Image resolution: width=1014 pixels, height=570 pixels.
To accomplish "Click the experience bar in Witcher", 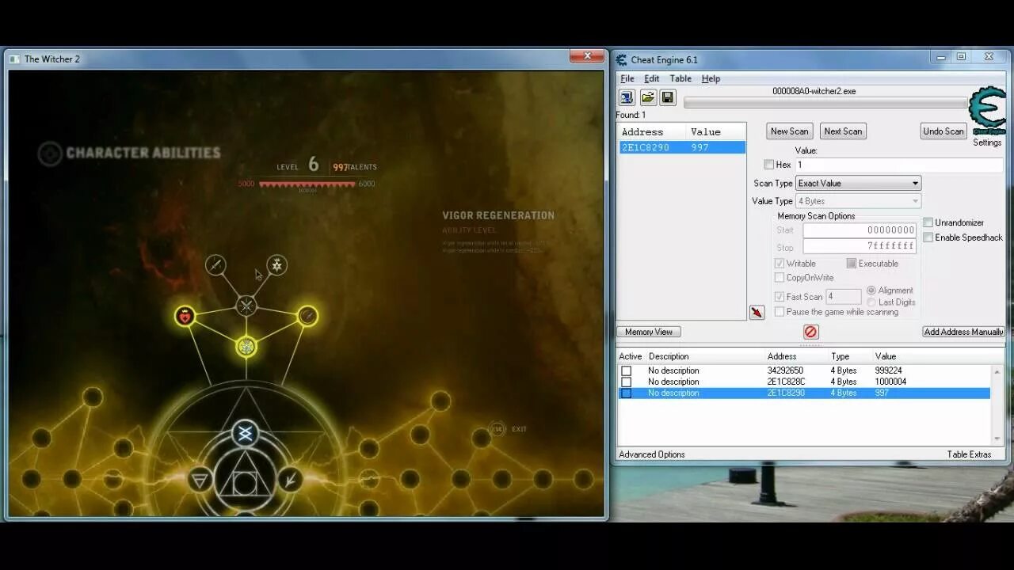I will [307, 184].
